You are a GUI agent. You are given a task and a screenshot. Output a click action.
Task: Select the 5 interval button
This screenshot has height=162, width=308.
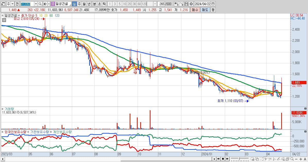120,4
